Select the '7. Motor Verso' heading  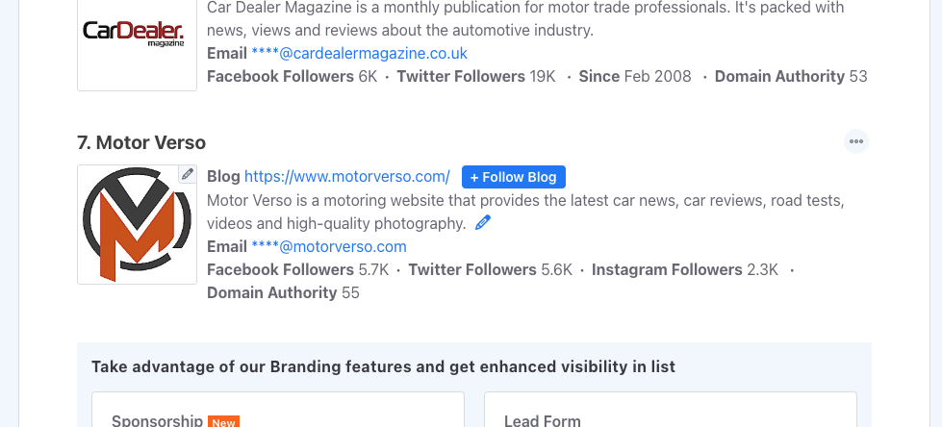(141, 143)
